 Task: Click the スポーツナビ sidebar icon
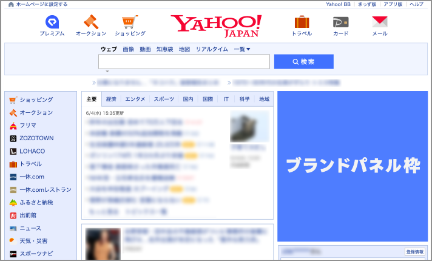click(x=13, y=254)
